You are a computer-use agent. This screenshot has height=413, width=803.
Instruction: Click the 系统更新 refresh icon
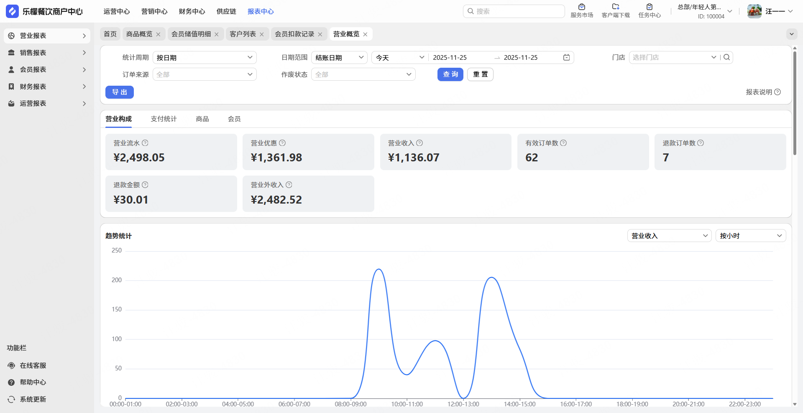tap(11, 399)
